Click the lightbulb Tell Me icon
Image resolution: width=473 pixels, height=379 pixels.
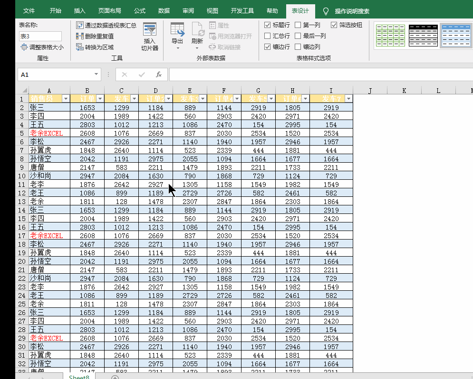[326, 11]
